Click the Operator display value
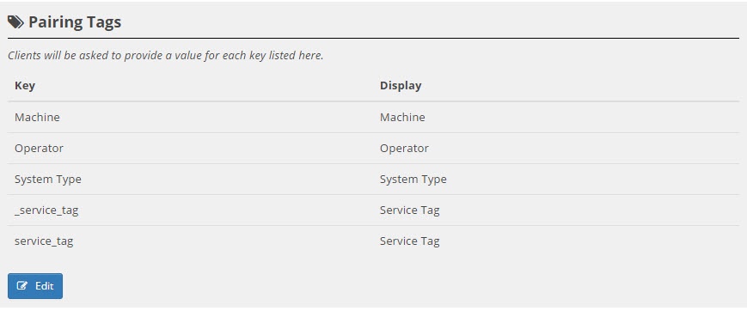The width and height of the screenshot is (747, 311). click(404, 148)
